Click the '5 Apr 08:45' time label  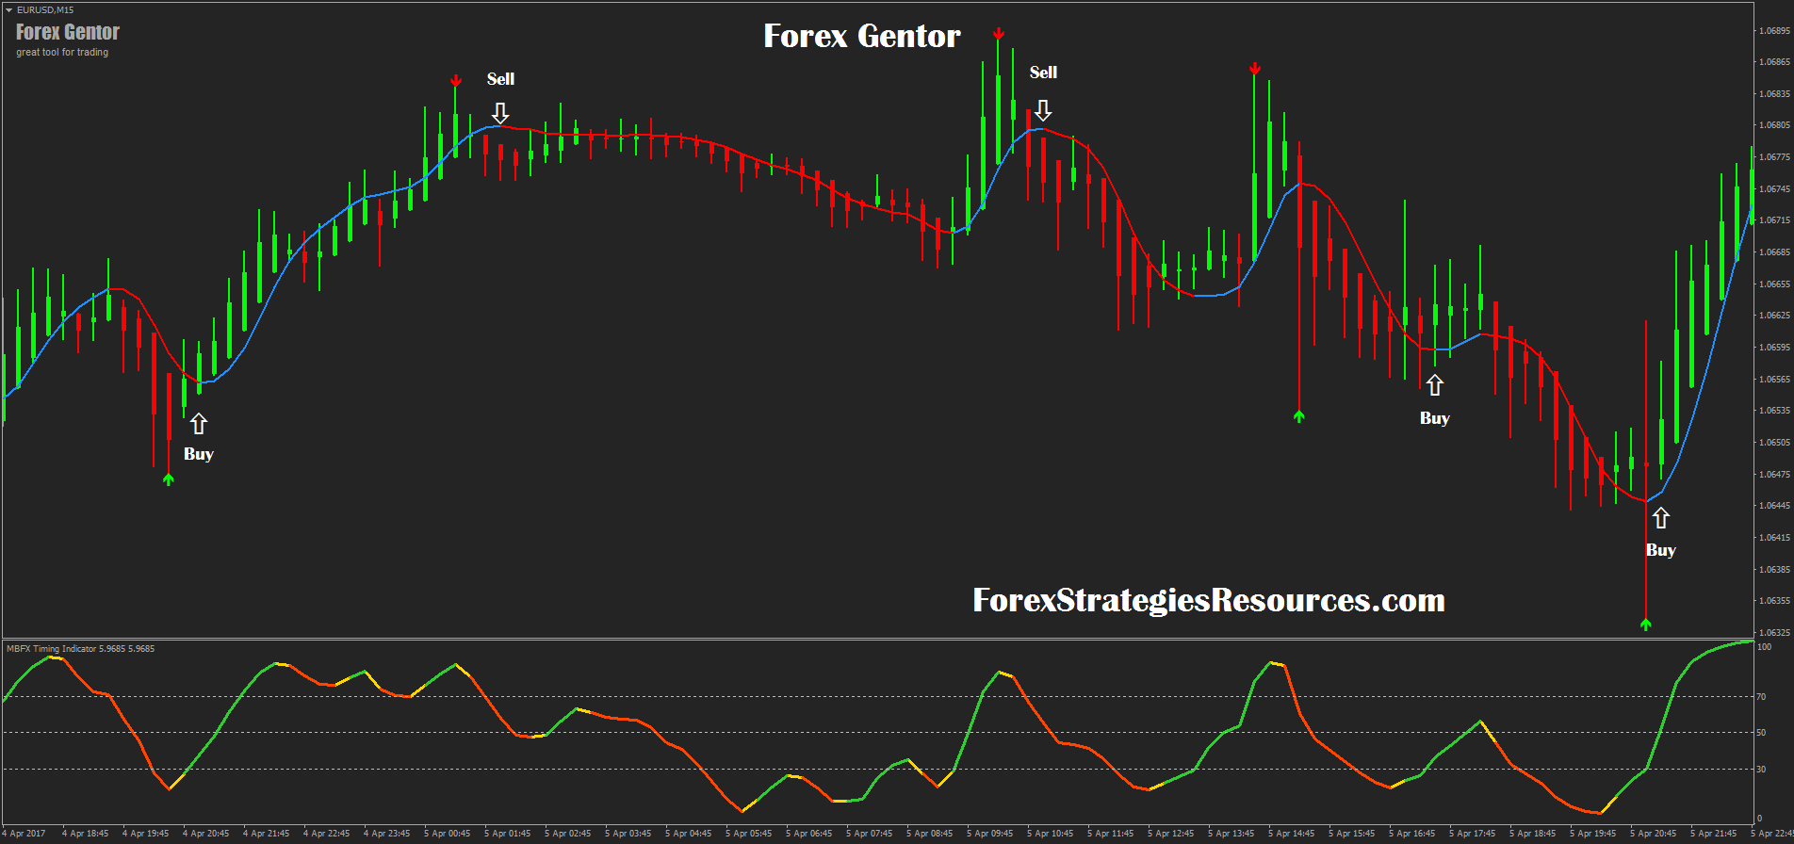click(x=930, y=834)
